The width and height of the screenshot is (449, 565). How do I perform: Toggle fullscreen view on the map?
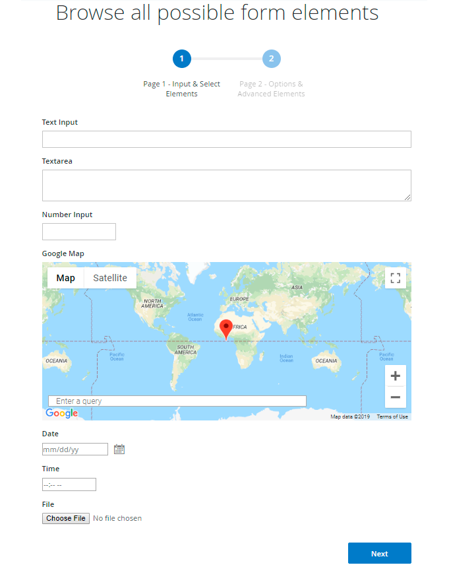396,278
